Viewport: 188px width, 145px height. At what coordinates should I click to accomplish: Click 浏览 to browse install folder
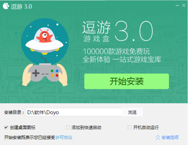pyautogui.click(x=132, y=112)
